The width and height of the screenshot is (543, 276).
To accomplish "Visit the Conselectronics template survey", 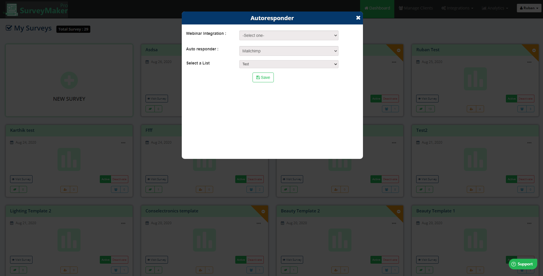I will (156, 260).
